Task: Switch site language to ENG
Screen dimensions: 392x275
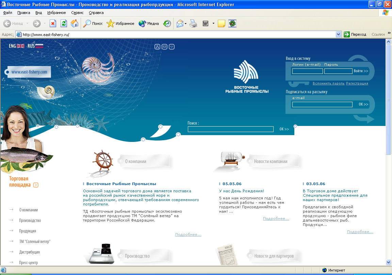Action: 16,46
